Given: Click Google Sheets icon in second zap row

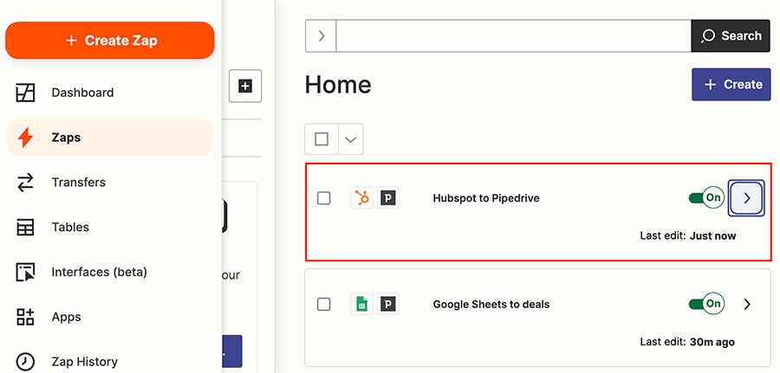Looking at the screenshot, I should [361, 304].
